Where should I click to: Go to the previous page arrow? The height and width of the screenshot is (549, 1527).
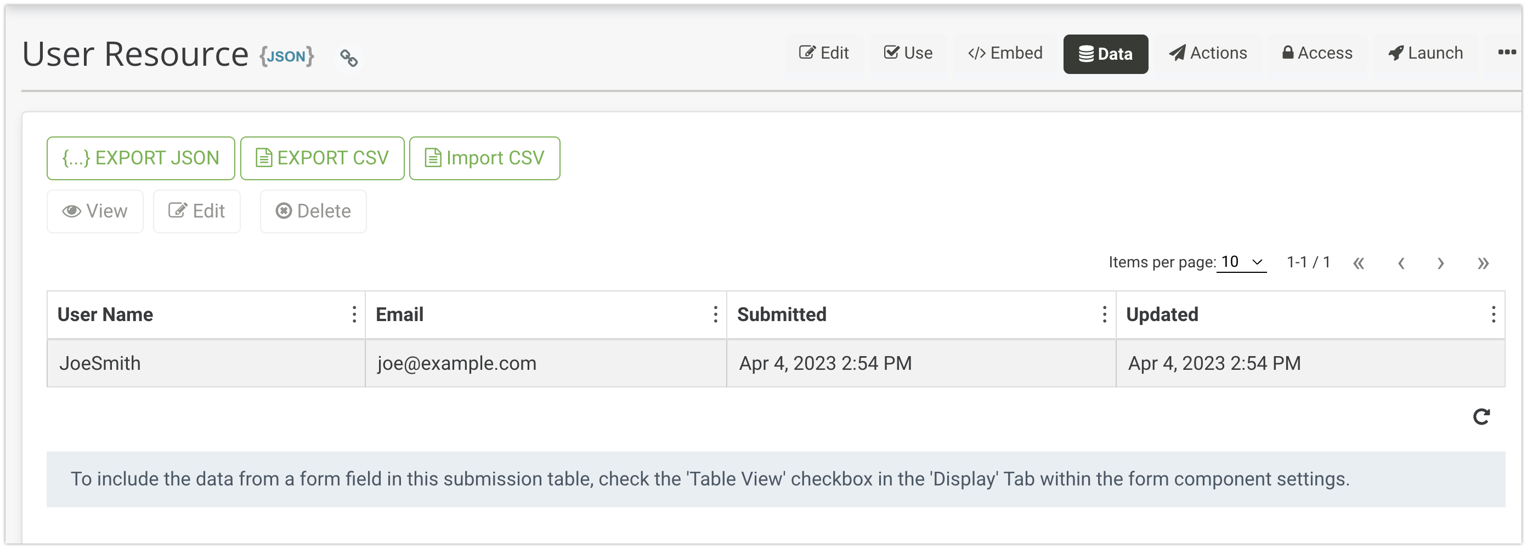tap(1401, 263)
